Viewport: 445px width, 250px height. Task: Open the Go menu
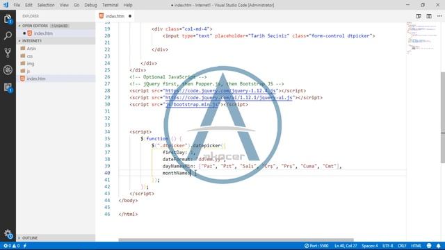point(76,5)
